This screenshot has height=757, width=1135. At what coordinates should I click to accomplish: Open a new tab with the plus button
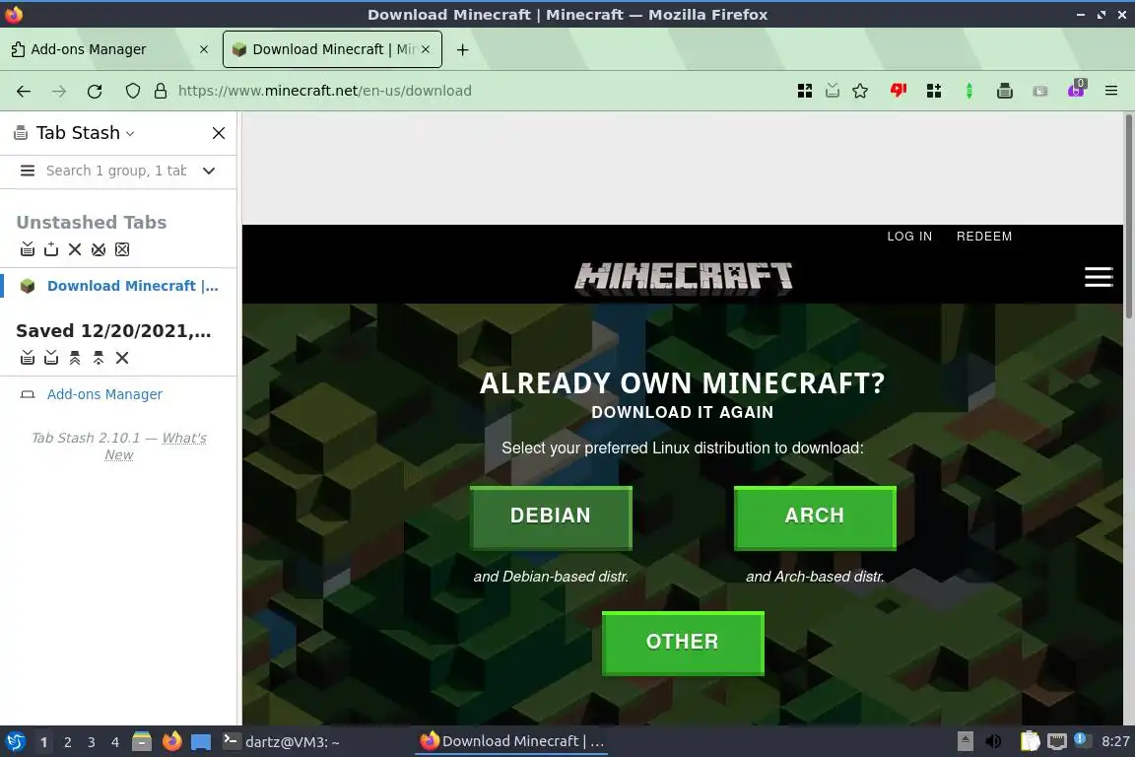tap(462, 49)
